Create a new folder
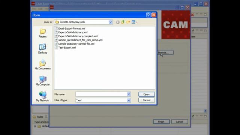The height and width of the screenshot is (135, 240). (128, 22)
